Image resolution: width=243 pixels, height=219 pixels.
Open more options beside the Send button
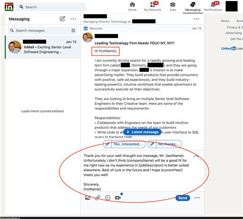[197, 198]
